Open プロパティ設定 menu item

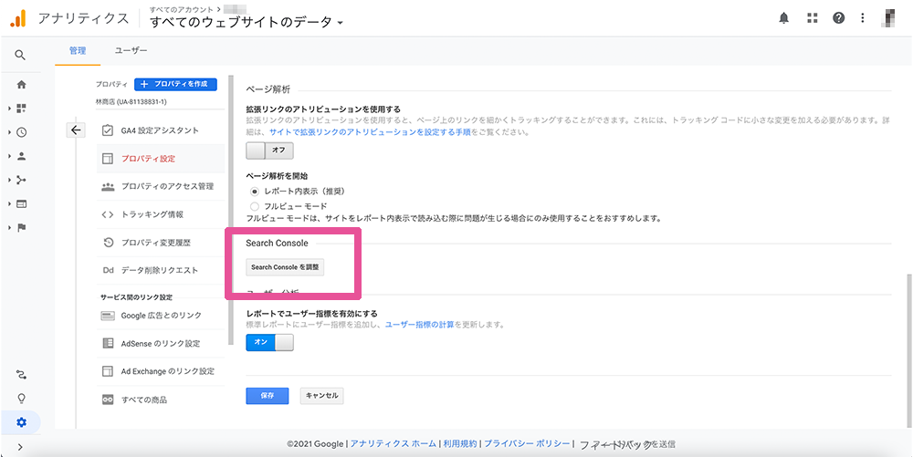click(160, 159)
